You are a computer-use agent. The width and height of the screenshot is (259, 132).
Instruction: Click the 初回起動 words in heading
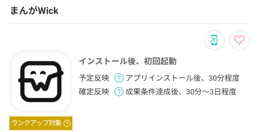pyautogui.click(x=160, y=61)
